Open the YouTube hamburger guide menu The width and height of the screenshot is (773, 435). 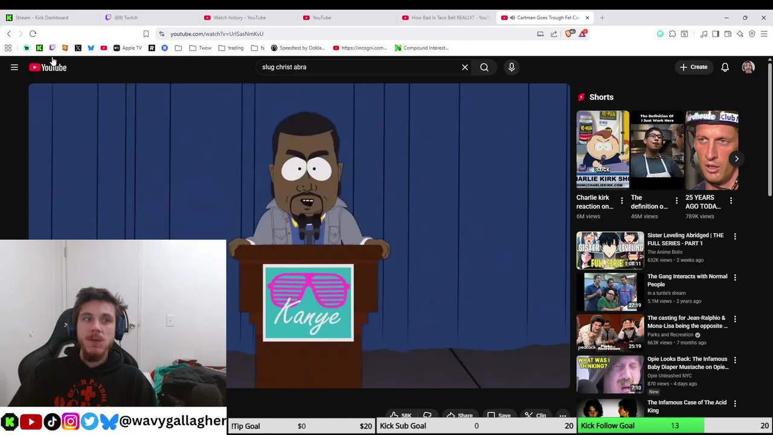(14, 68)
